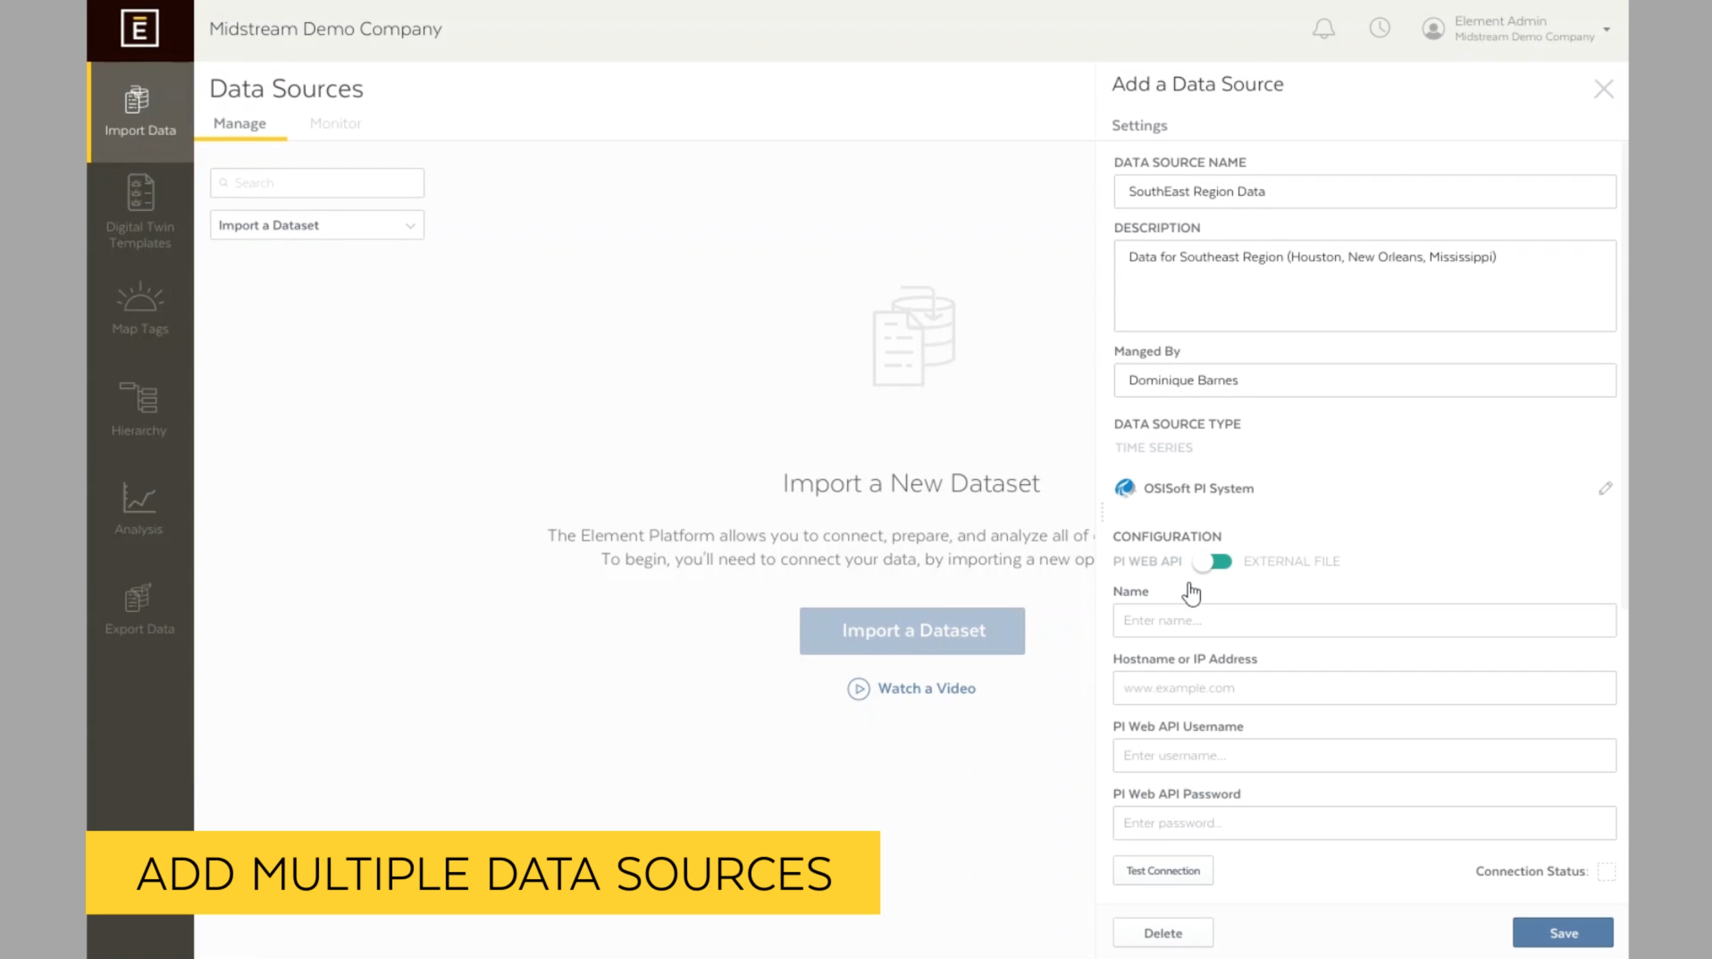
Task: Expand the Element Admin account menu
Action: (1607, 29)
